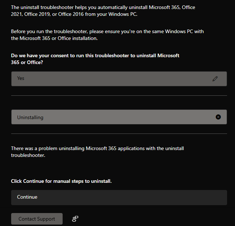
Task: Click the 'Click Continue for manual steps' instruction
Action: tap(61, 181)
